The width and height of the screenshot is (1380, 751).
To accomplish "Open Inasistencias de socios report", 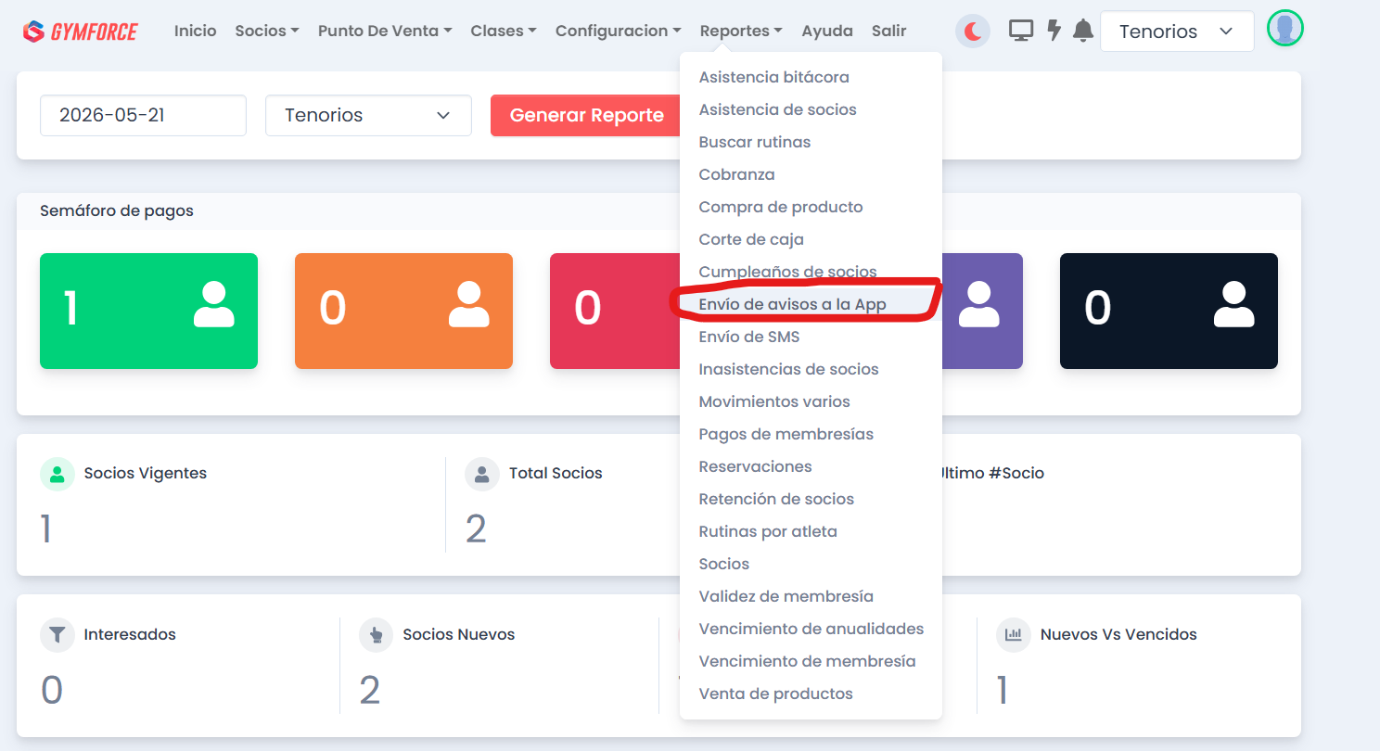I will pos(811,369).
